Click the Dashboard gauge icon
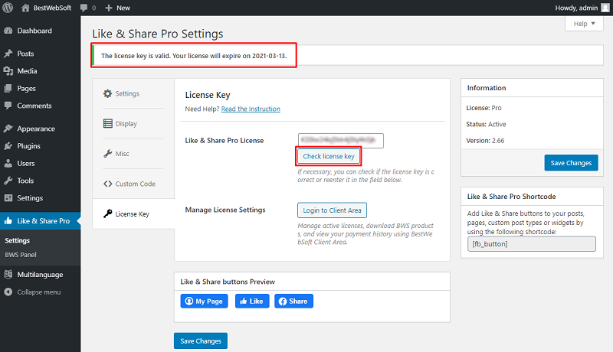Viewport: 613px width, 352px height. point(8,31)
